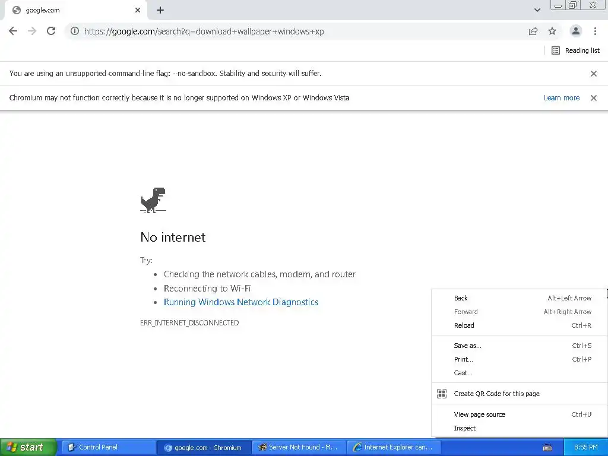This screenshot has width=608, height=456.
Task: Switch to Internet Explorer taskbar window
Action: pos(393,447)
